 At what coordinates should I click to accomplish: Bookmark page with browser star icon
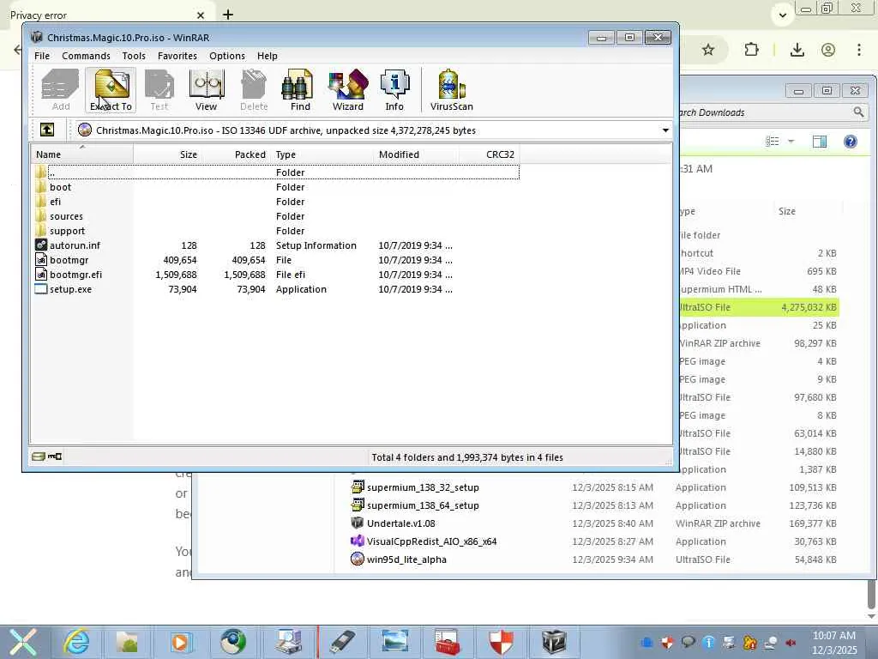(x=708, y=50)
